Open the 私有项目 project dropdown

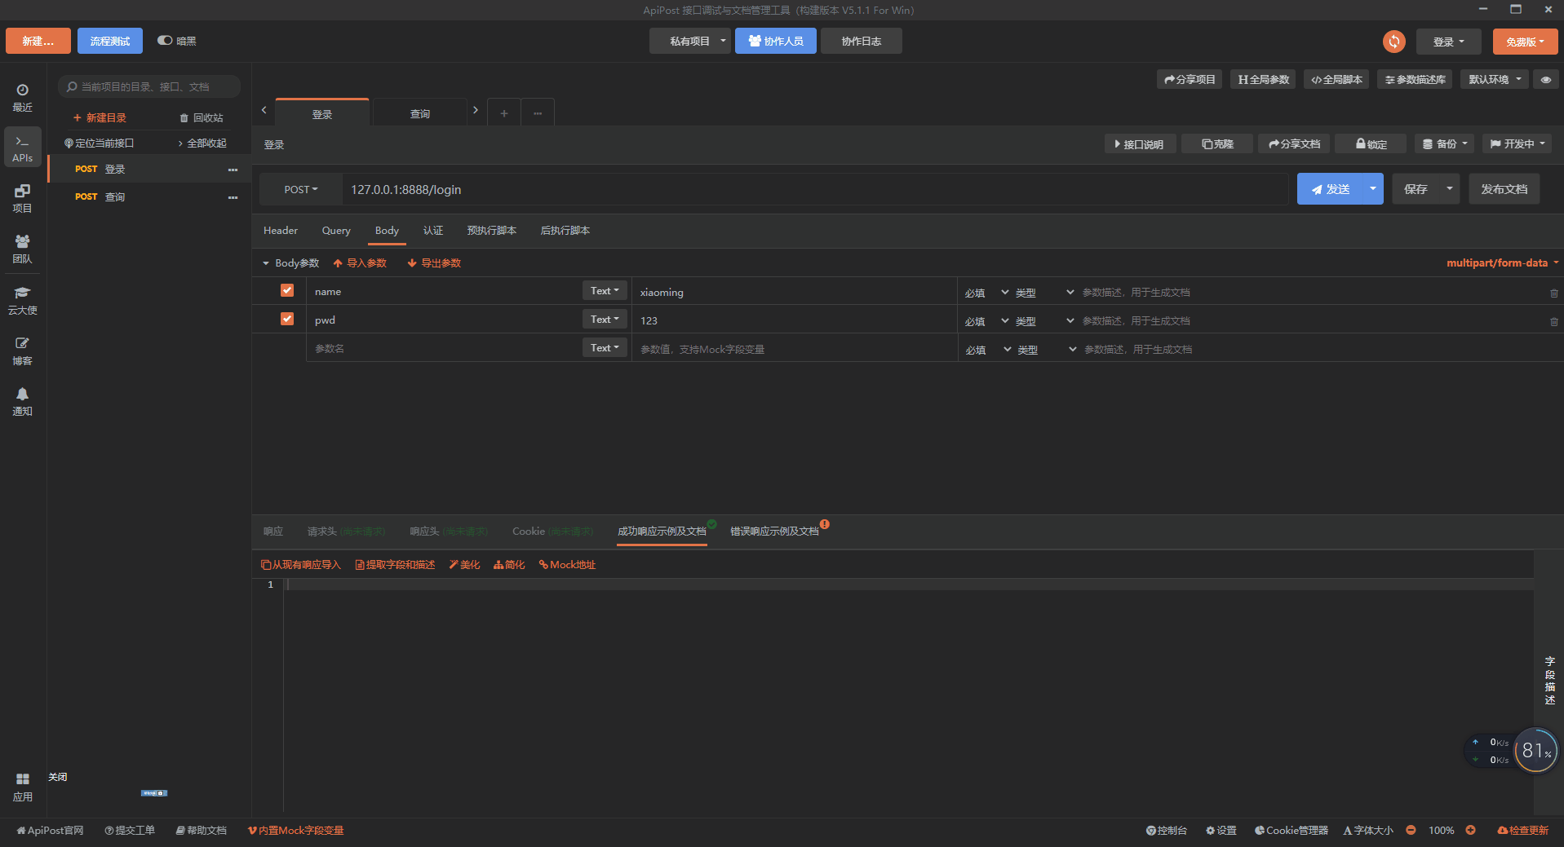[x=690, y=42]
